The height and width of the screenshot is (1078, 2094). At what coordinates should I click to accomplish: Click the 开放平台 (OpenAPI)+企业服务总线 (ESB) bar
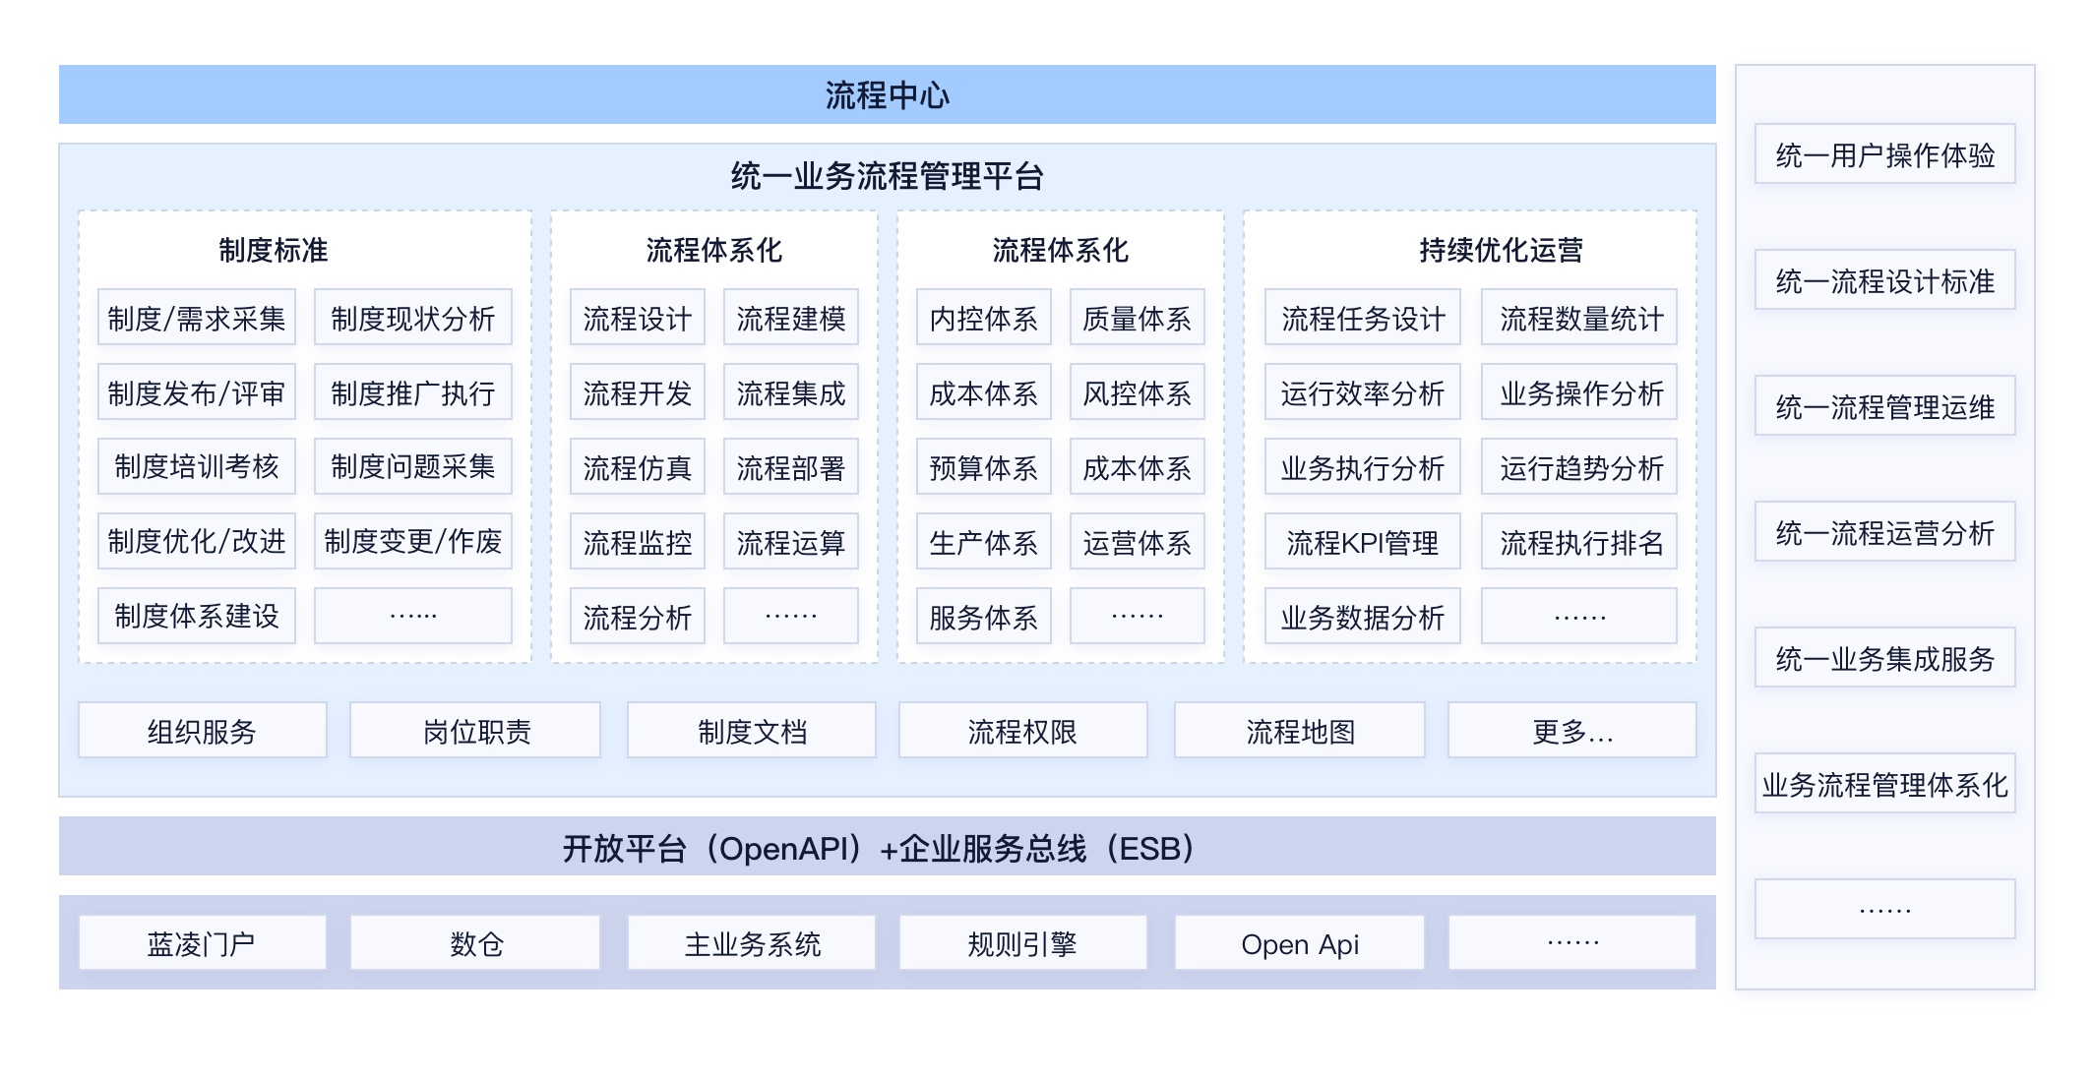(x=887, y=846)
